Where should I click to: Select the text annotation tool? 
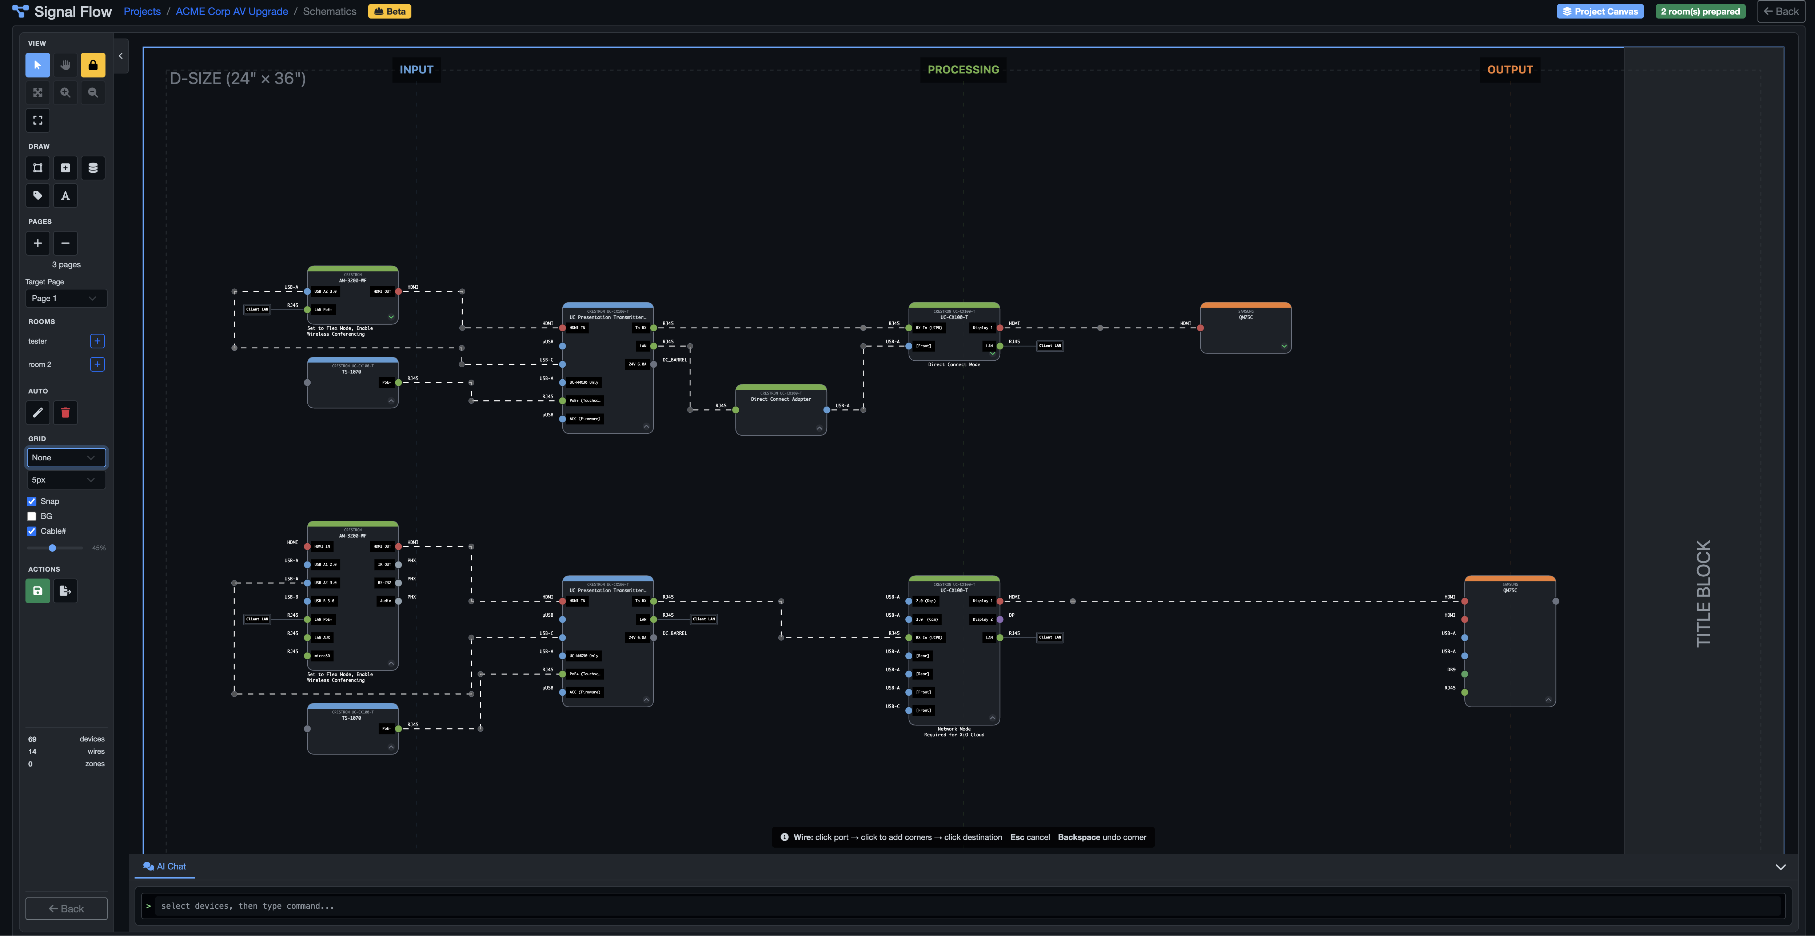click(65, 195)
